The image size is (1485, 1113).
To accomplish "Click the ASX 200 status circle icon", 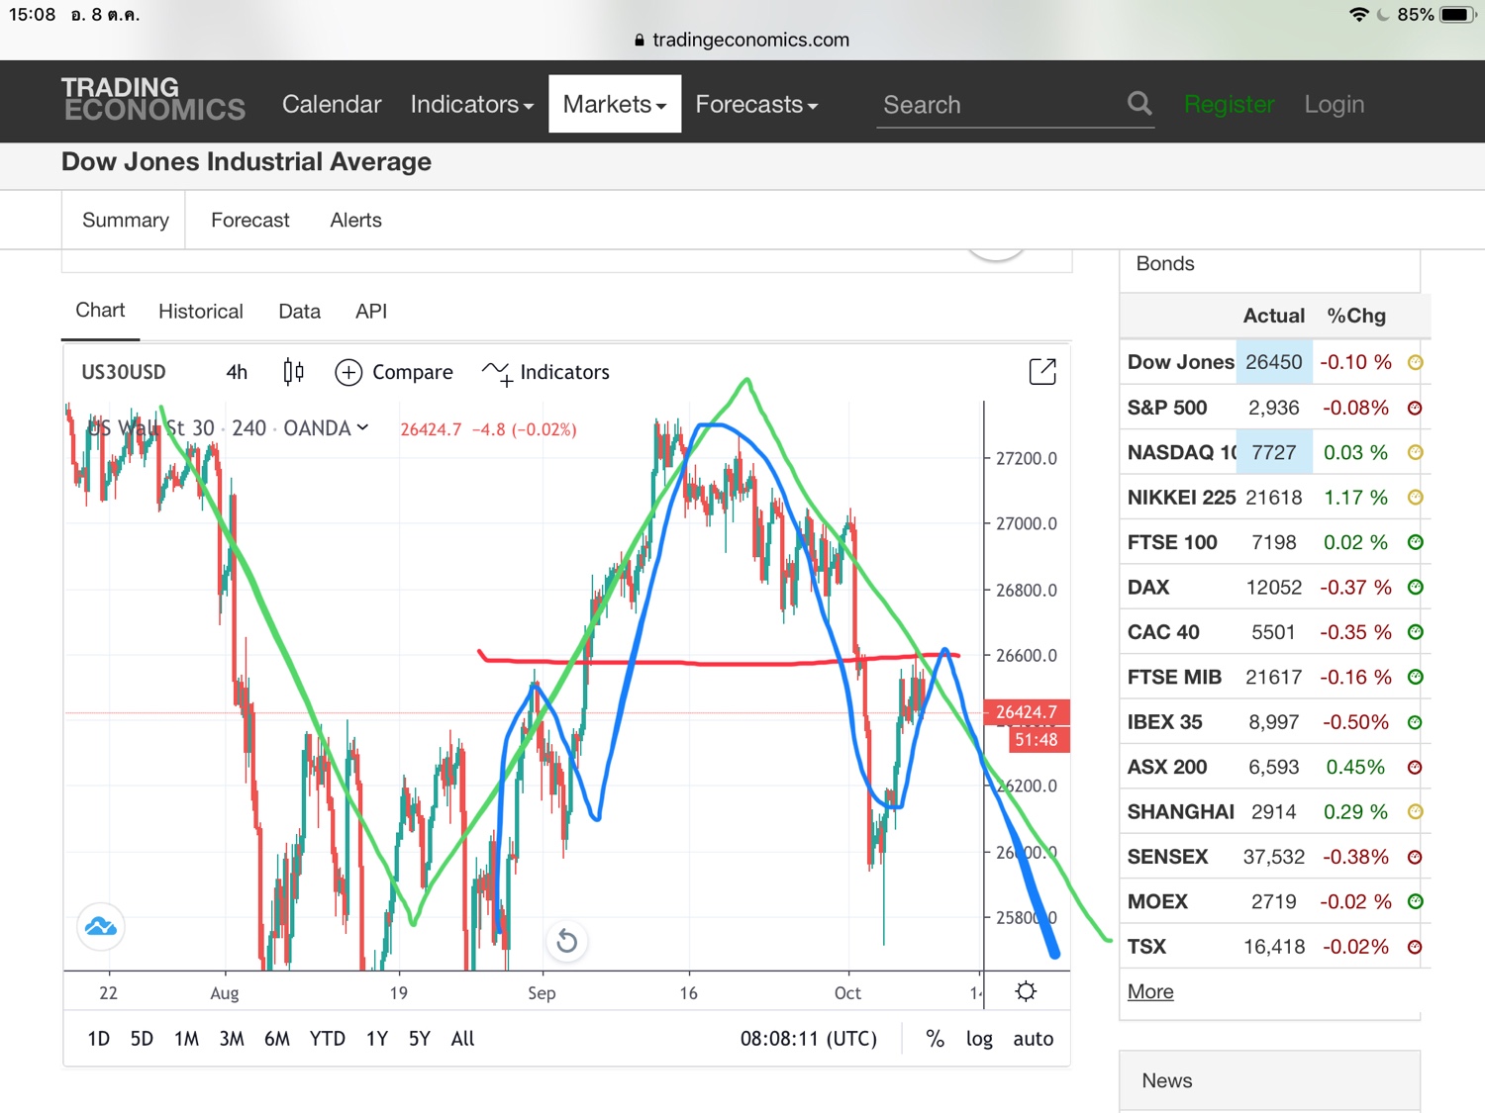I will pyautogui.click(x=1416, y=767).
